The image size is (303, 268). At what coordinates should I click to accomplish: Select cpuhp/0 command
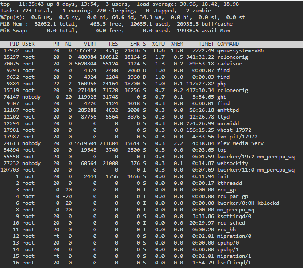click(x=228, y=243)
